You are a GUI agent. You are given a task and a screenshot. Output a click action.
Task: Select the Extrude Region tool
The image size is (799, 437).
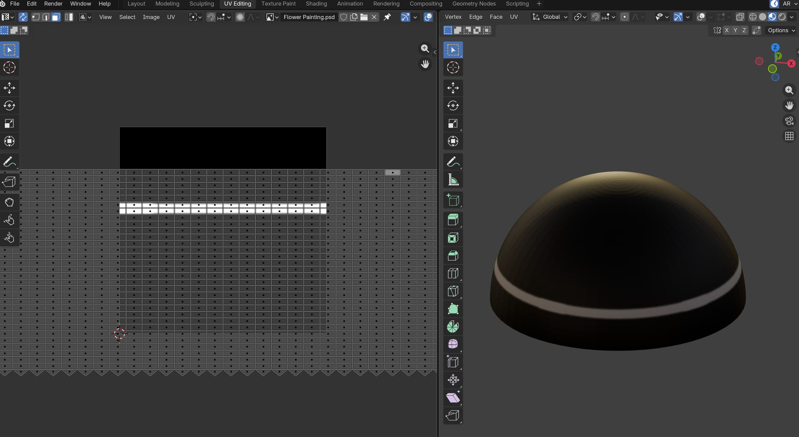click(x=453, y=220)
